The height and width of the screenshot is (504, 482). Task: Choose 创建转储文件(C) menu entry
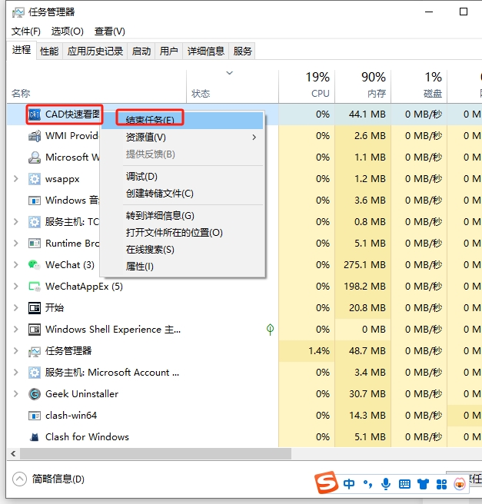[x=183, y=194]
